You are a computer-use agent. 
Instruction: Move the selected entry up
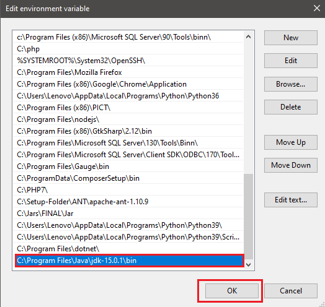coord(291,142)
